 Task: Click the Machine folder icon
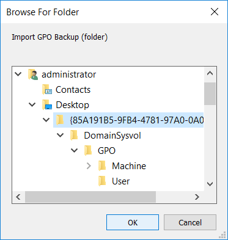tap(102, 166)
